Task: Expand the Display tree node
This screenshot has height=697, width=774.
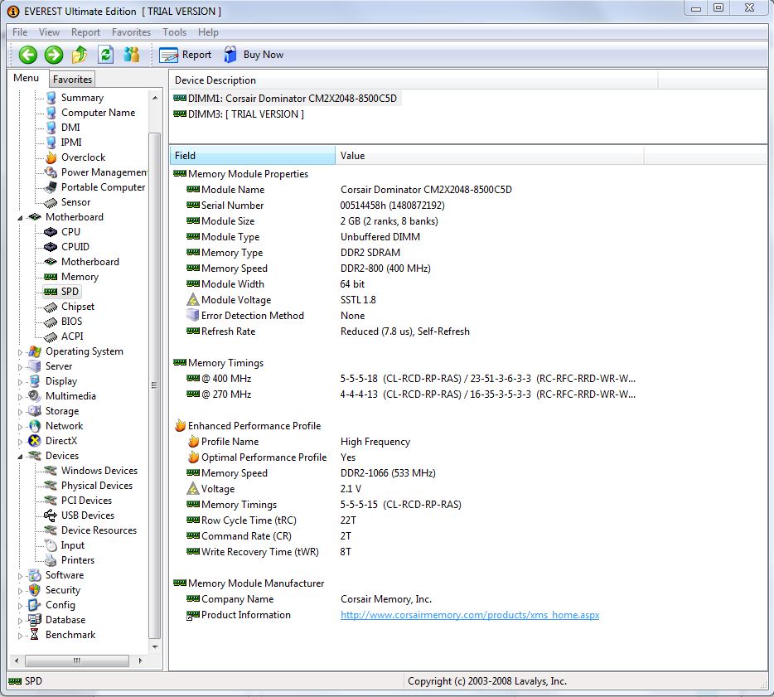Action: coord(20,381)
